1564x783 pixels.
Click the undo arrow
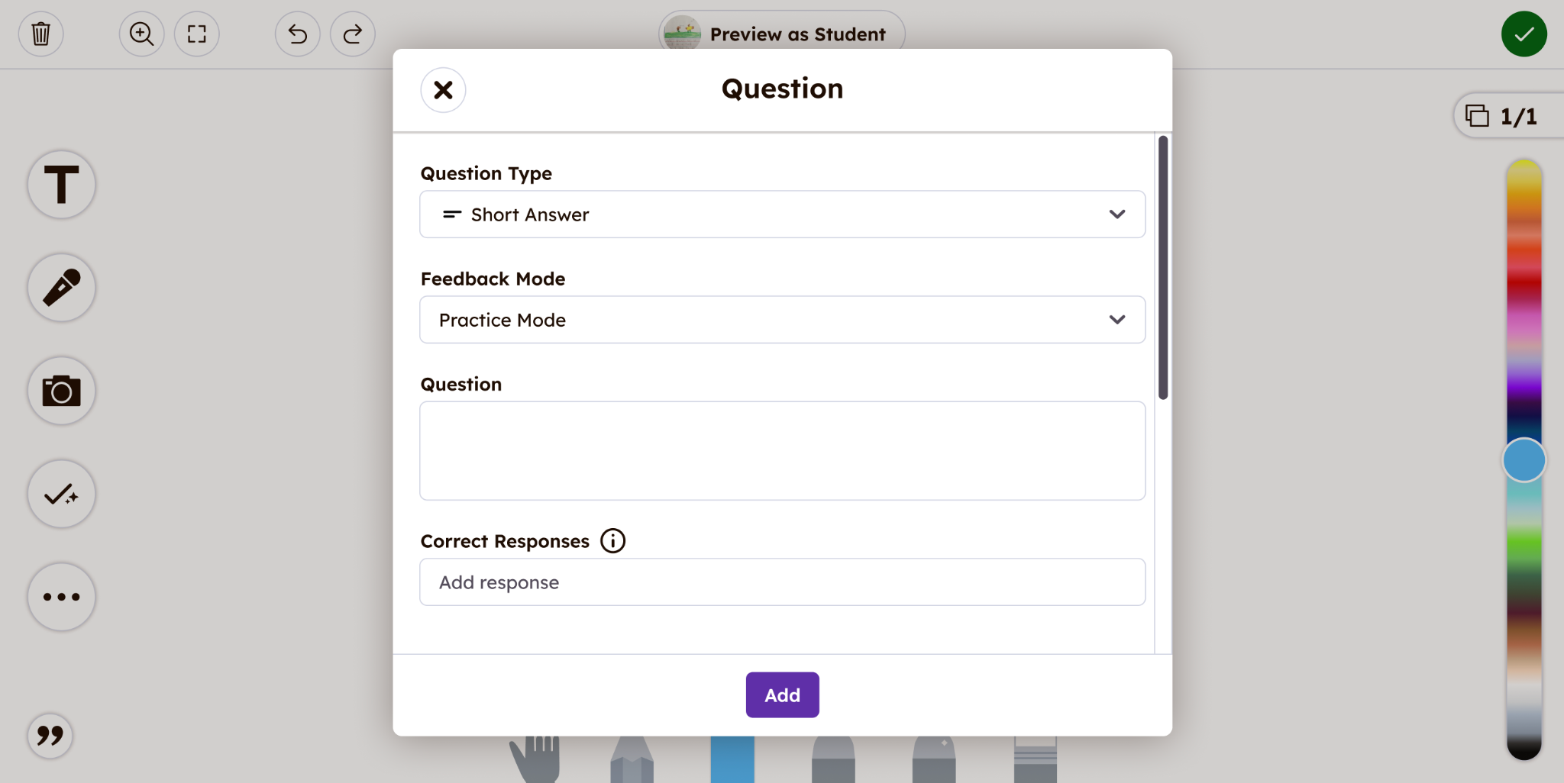(x=297, y=34)
